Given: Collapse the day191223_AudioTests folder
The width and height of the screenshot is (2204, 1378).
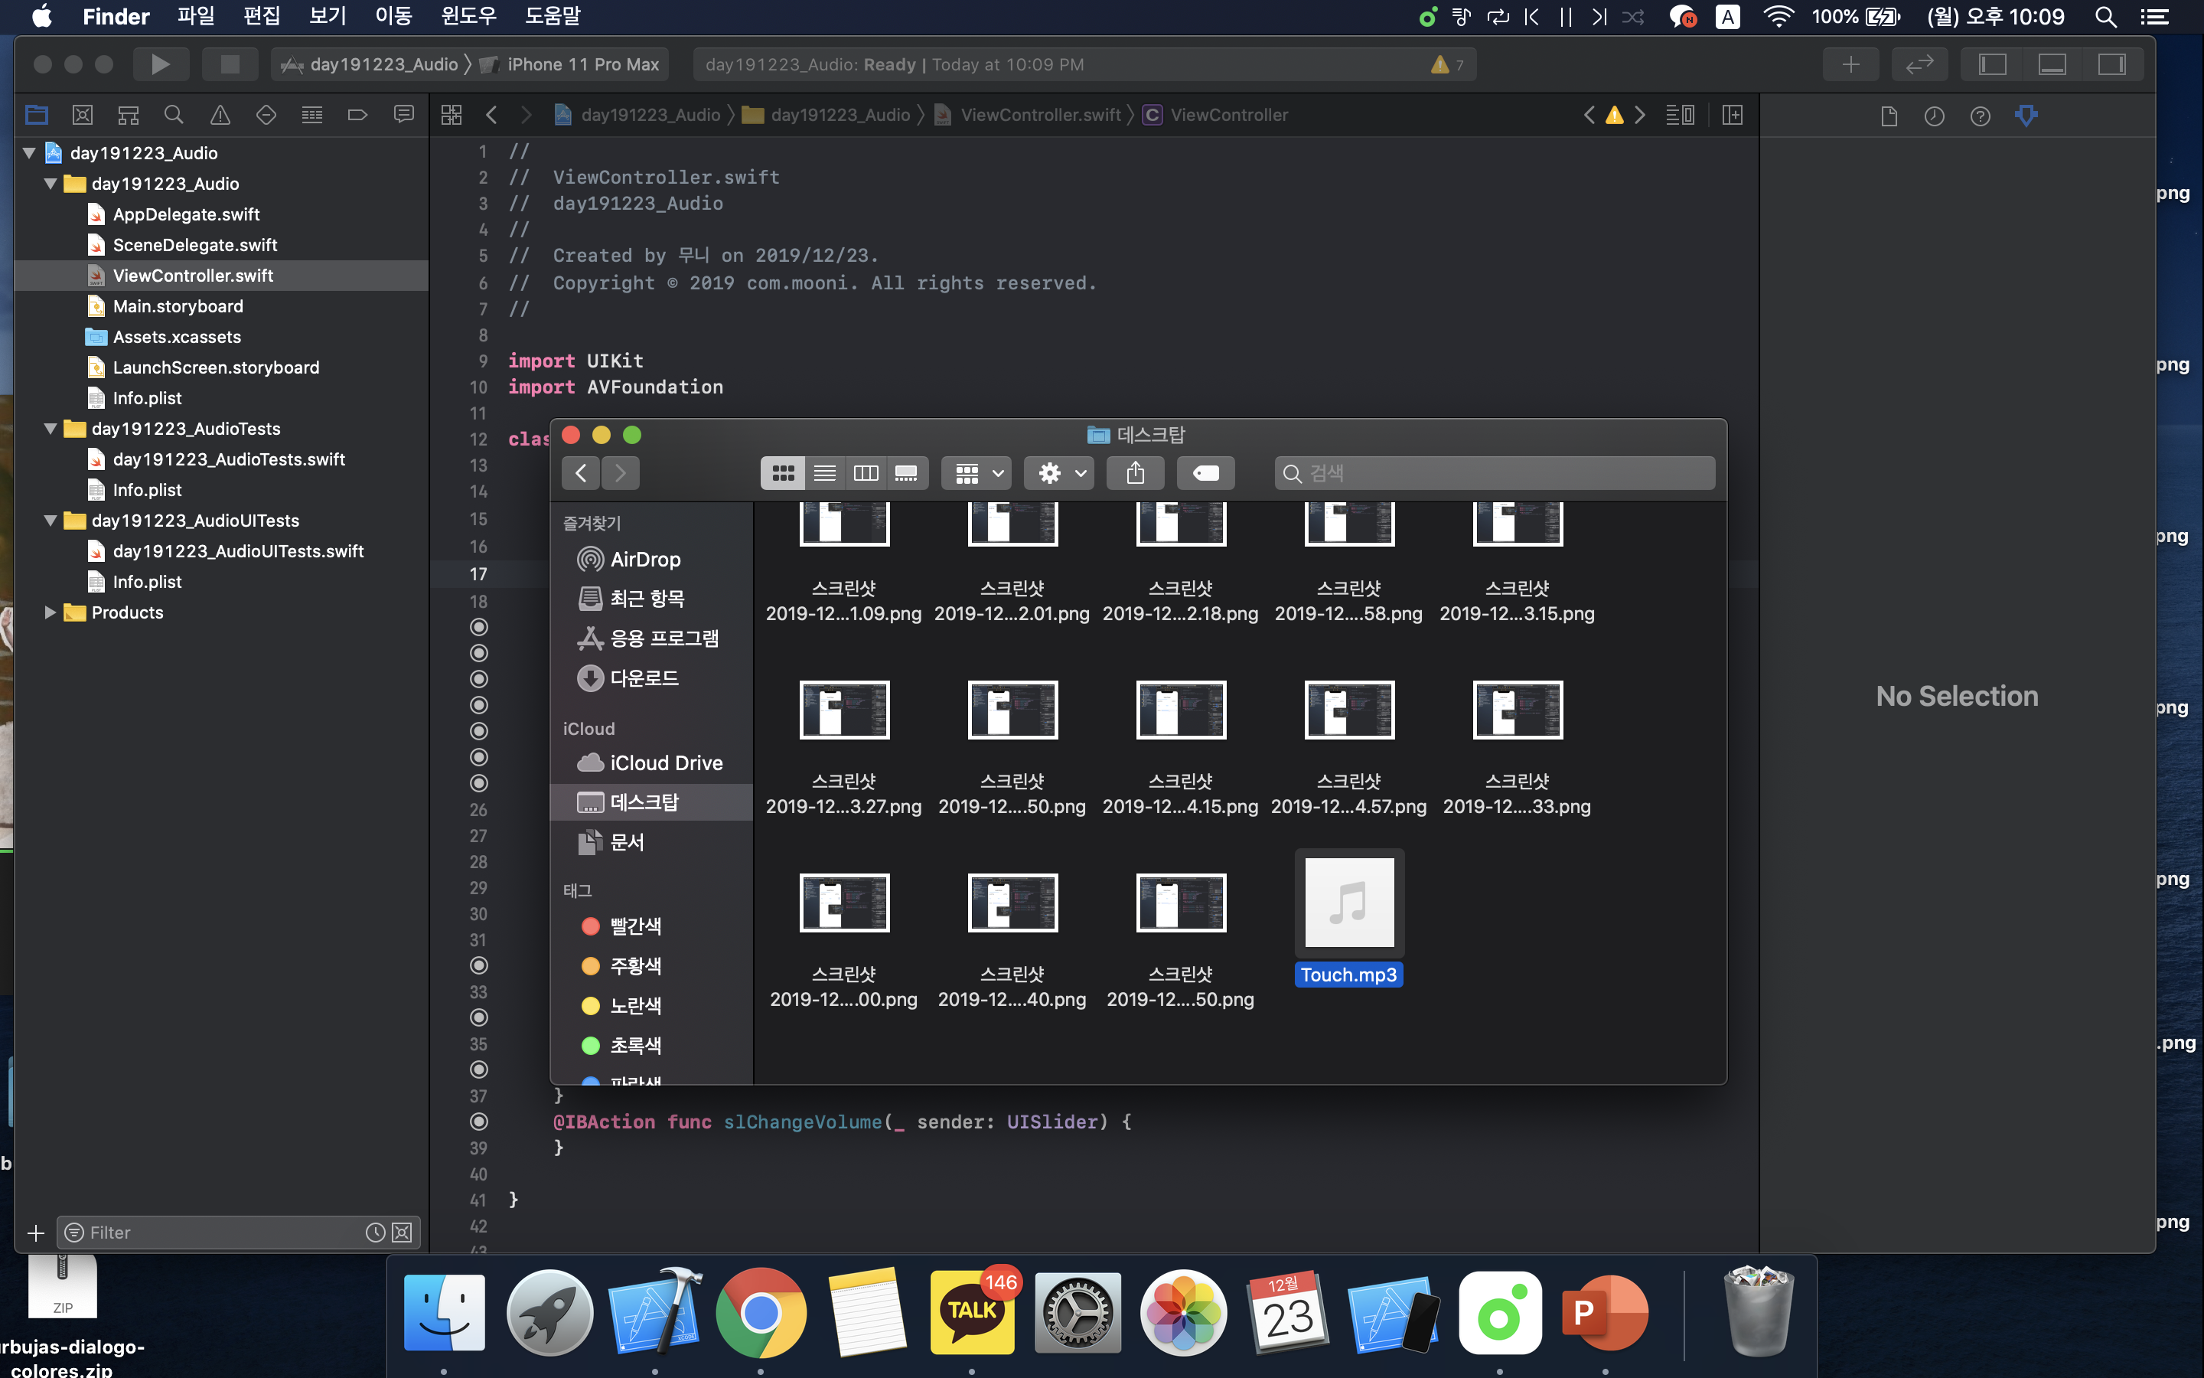Looking at the screenshot, I should coord(51,429).
